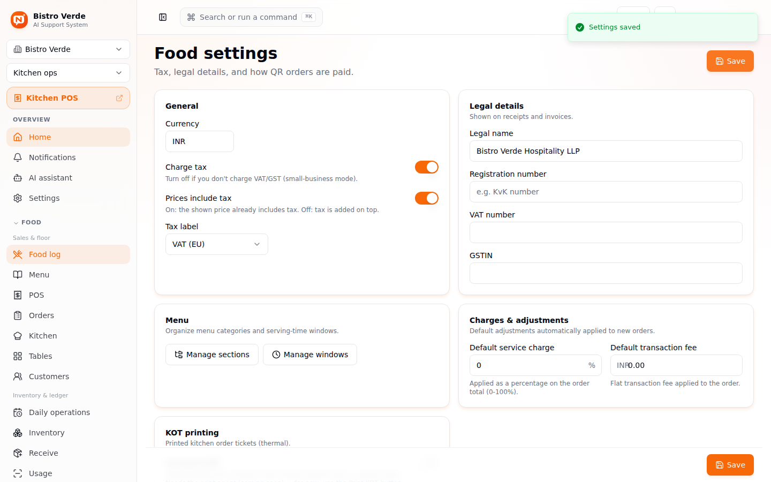The image size is (771, 482).
Task: Turn off the Prices include tax switch
Action: 427,198
